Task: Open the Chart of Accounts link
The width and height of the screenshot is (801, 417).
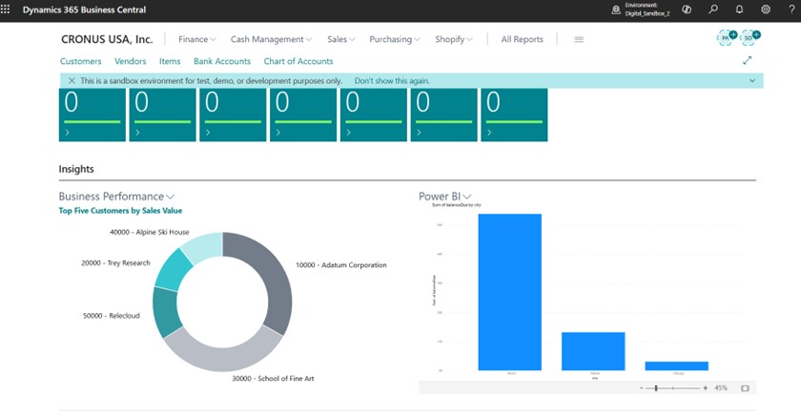Action: click(298, 61)
